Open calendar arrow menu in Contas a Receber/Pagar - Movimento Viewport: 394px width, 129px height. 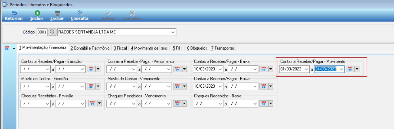(x=357, y=69)
